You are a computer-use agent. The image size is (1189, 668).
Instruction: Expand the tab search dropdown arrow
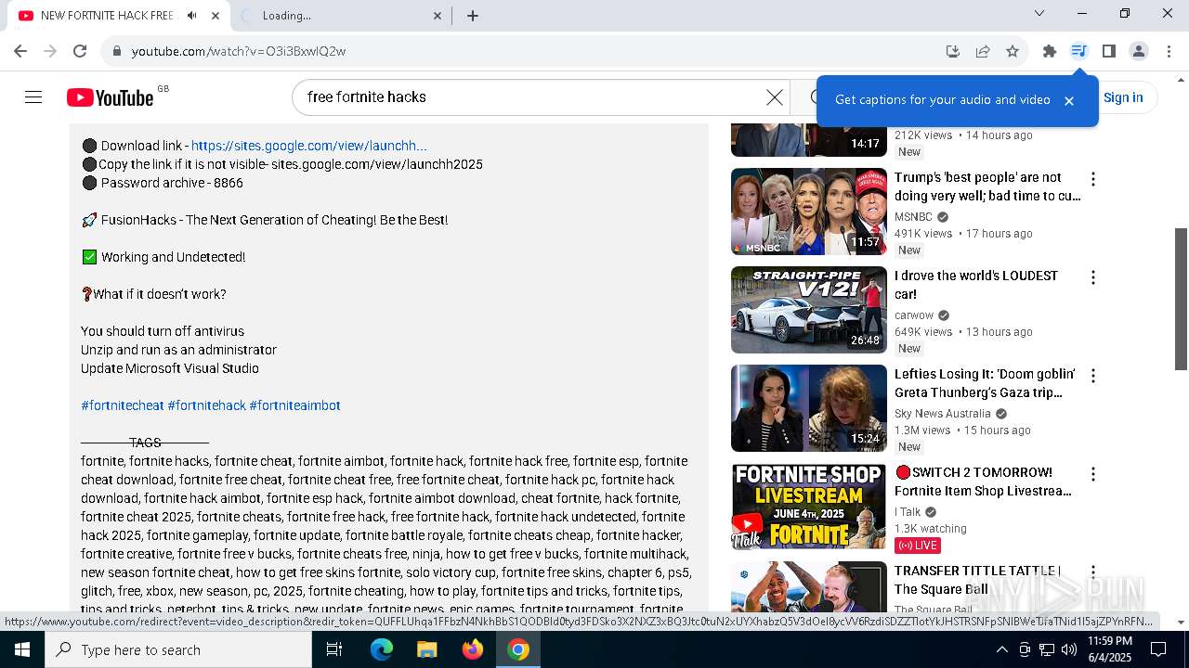pos(1039,13)
